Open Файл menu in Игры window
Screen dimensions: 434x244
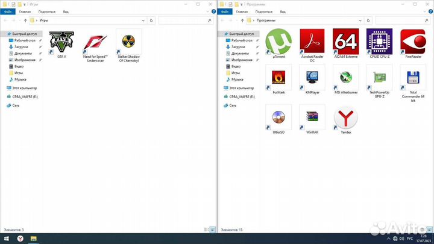[x=8, y=11]
